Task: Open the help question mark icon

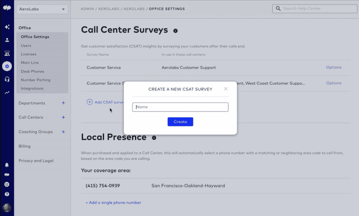Action: coord(7,194)
